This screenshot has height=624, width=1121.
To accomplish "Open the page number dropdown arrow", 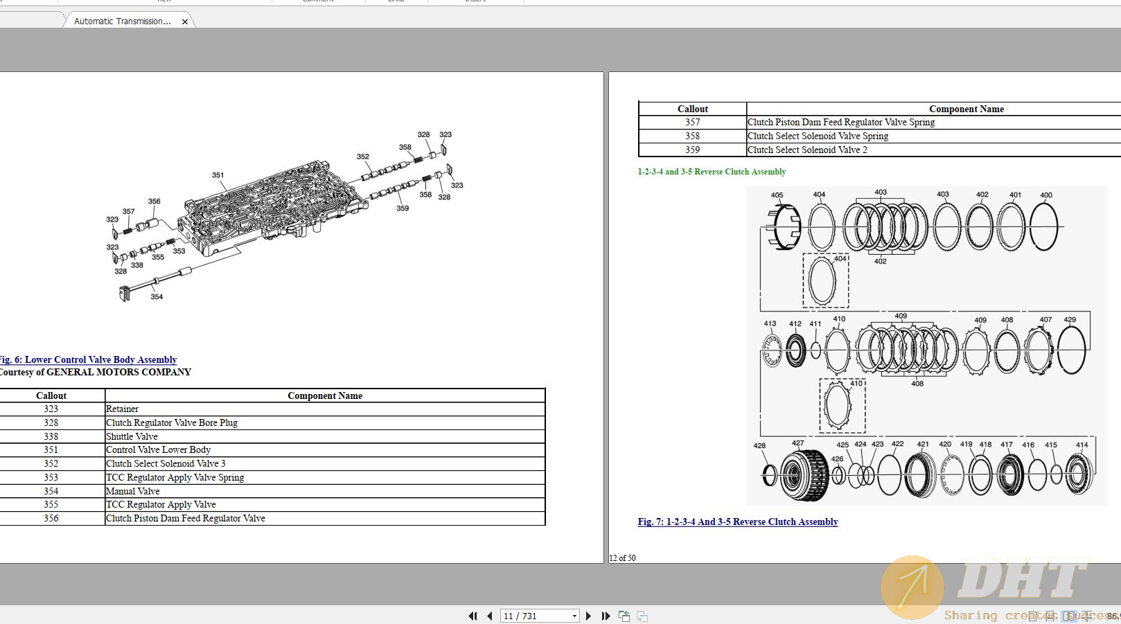I will (574, 616).
